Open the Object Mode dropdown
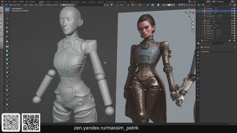Screen dimensions: 237x133 click(x=16, y=5)
